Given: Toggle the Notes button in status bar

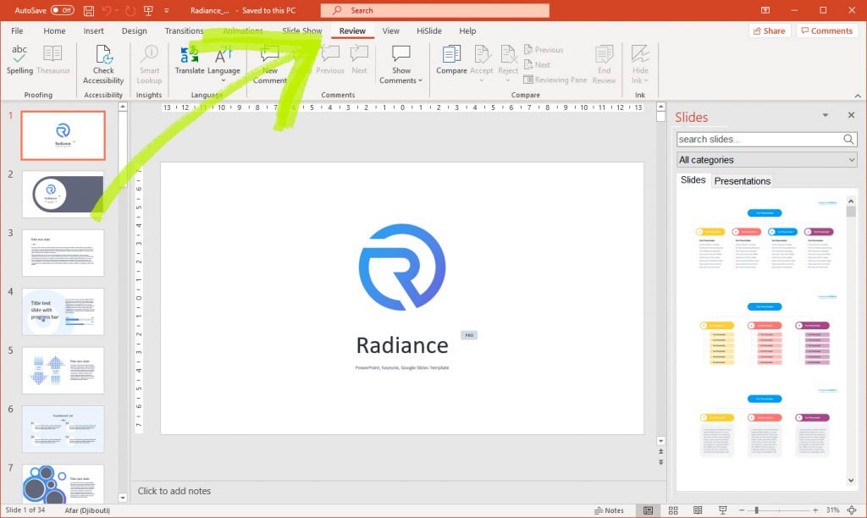Looking at the screenshot, I should pyautogui.click(x=609, y=510).
